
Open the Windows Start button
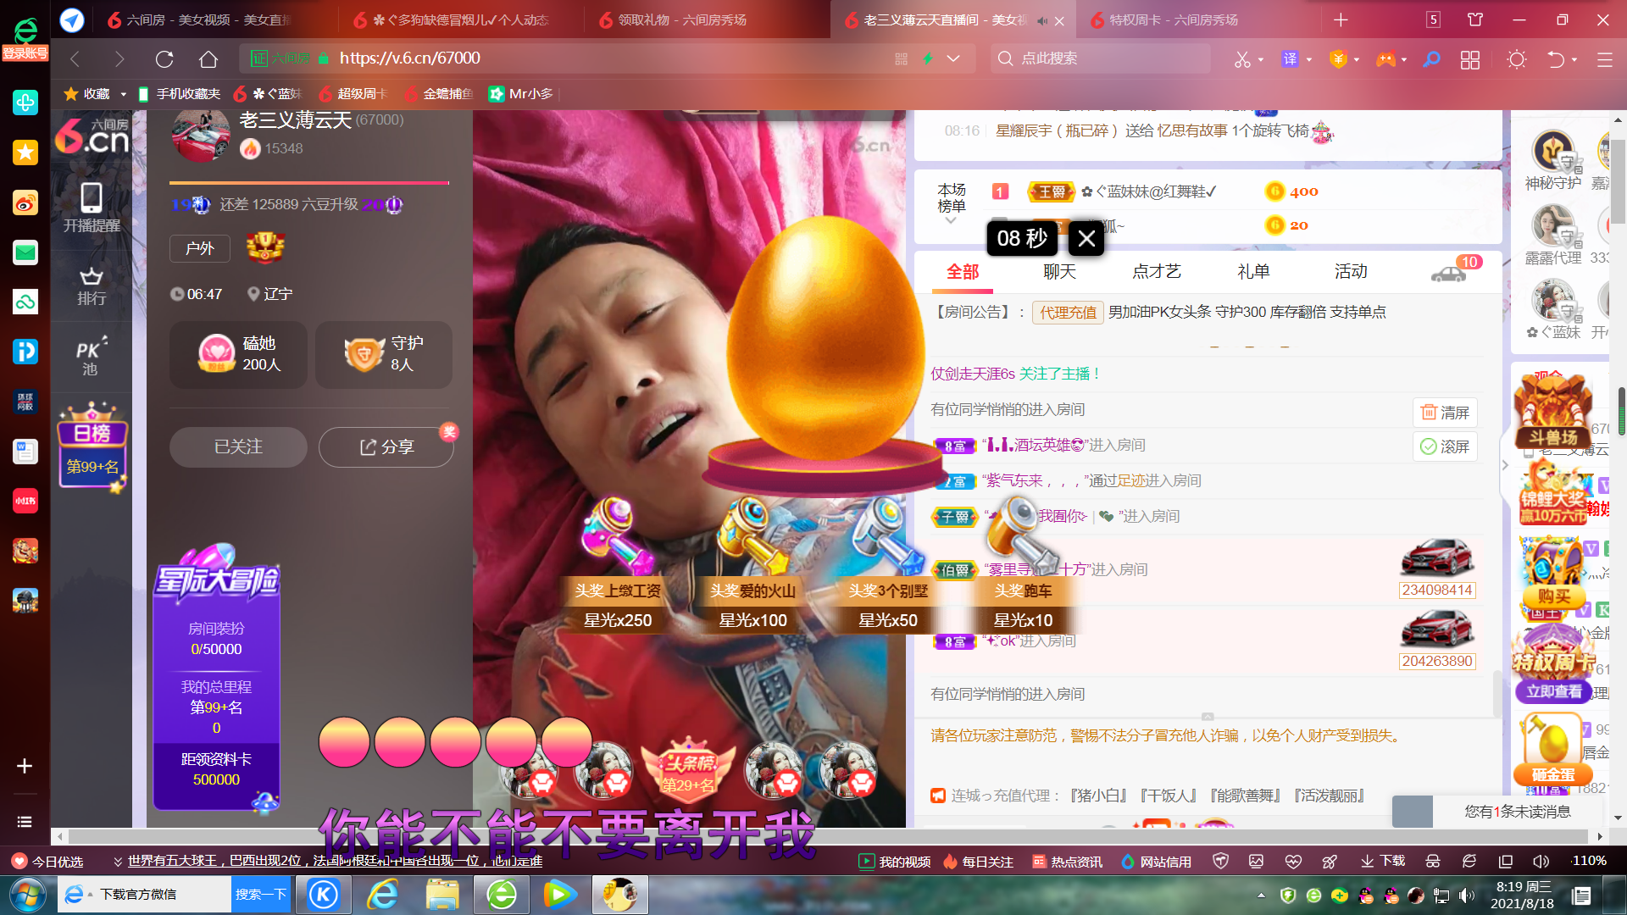[x=26, y=895]
